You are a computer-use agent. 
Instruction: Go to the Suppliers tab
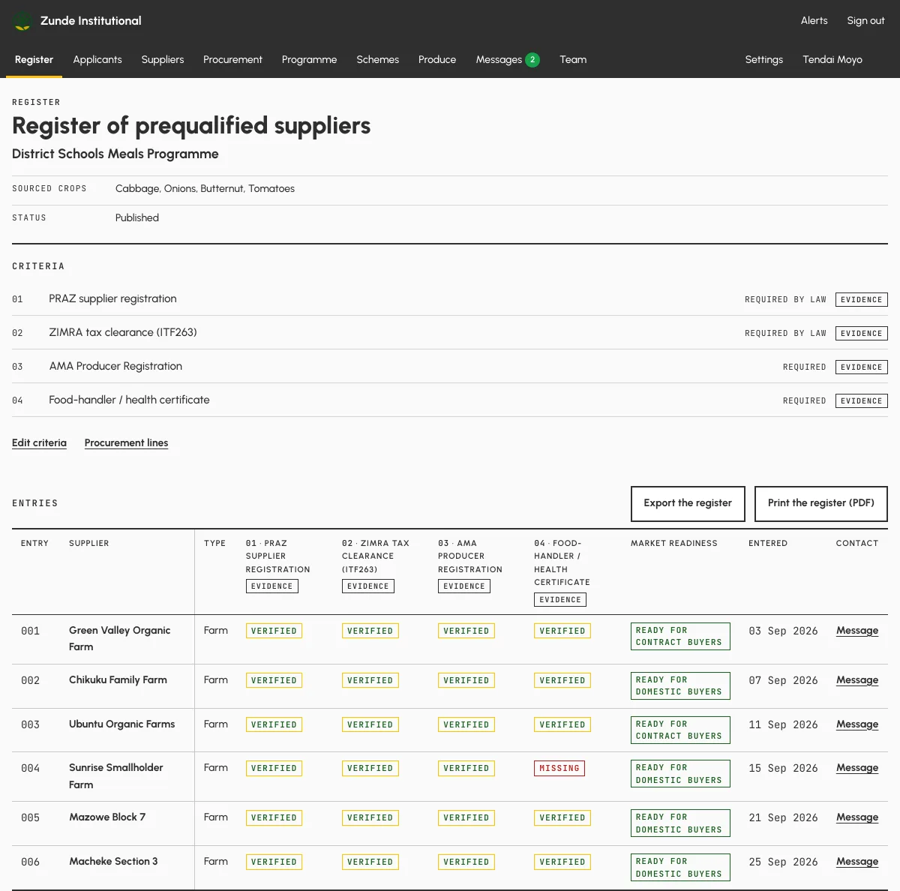pos(163,60)
